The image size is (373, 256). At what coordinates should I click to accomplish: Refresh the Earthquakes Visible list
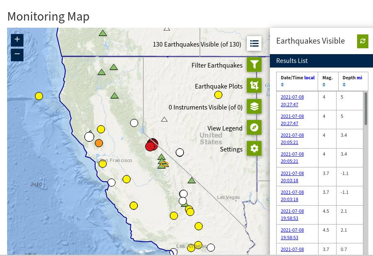point(363,41)
